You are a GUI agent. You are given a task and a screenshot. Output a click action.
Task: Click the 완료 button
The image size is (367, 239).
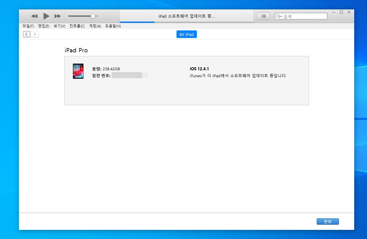pyautogui.click(x=328, y=221)
